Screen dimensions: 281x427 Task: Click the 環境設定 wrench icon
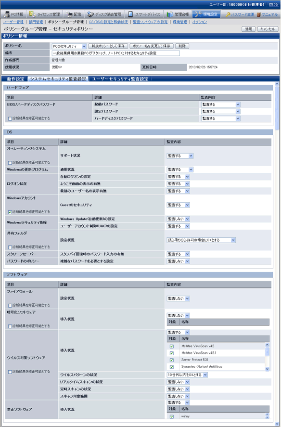(x=198, y=14)
